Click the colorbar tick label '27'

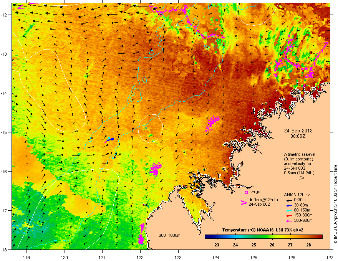pyautogui.click(x=290, y=245)
